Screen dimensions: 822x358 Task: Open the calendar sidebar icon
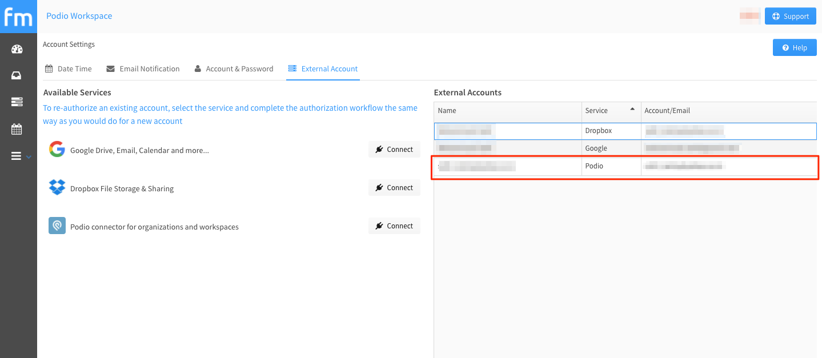tap(17, 129)
